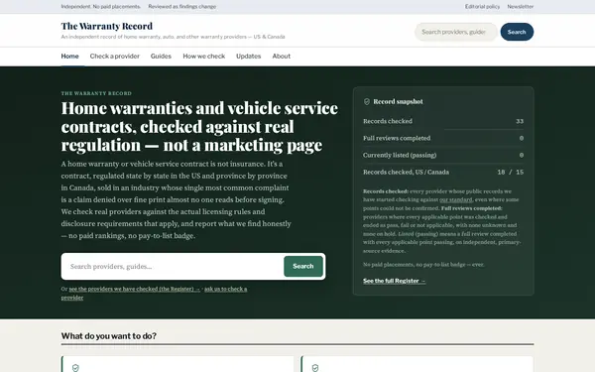Click the main Home warranties headline
This screenshot has height=372, width=595.
tap(199, 126)
